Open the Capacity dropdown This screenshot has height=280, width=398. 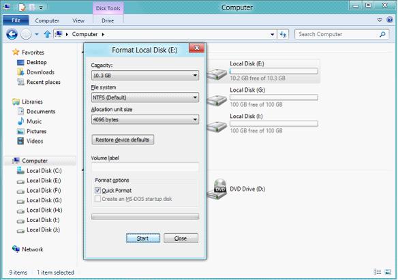[145, 76]
